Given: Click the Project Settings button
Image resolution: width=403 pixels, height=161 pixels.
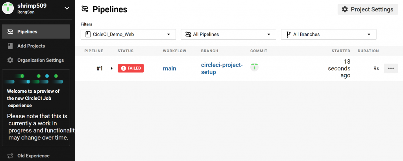Looking at the screenshot, I should (368, 9).
